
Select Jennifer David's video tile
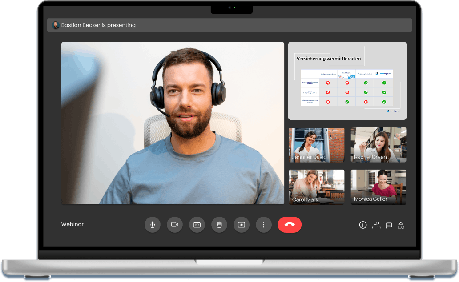coord(317,145)
